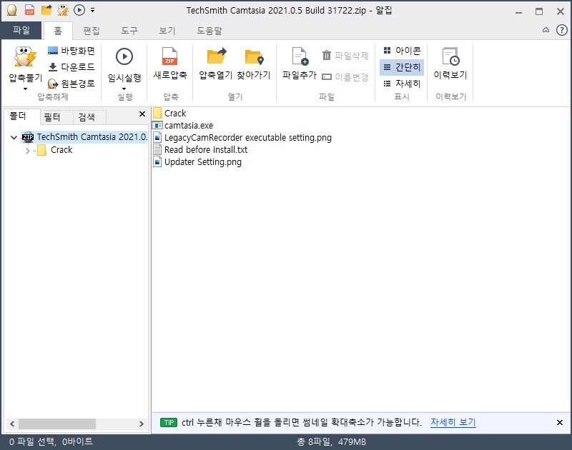Open help with the question mark icon
The width and height of the screenshot is (572, 450).
(x=562, y=30)
